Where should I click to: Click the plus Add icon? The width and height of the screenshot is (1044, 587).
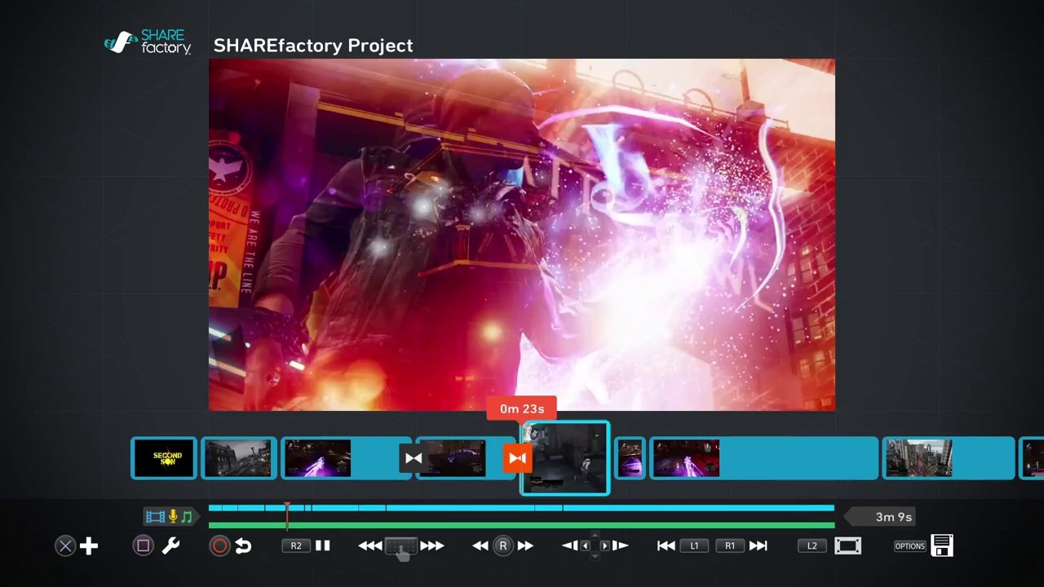tap(89, 546)
